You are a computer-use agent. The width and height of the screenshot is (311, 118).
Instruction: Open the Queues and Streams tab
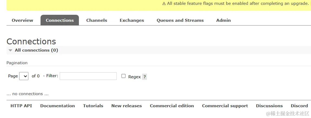(x=180, y=20)
